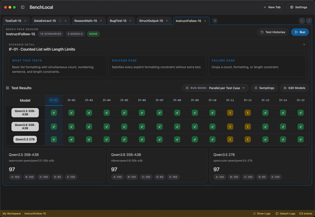315x217 pixels.
Task: Open Qwen3.5 35B-A3B IF-03 pass result
Action: pyautogui.click(x=89, y=113)
